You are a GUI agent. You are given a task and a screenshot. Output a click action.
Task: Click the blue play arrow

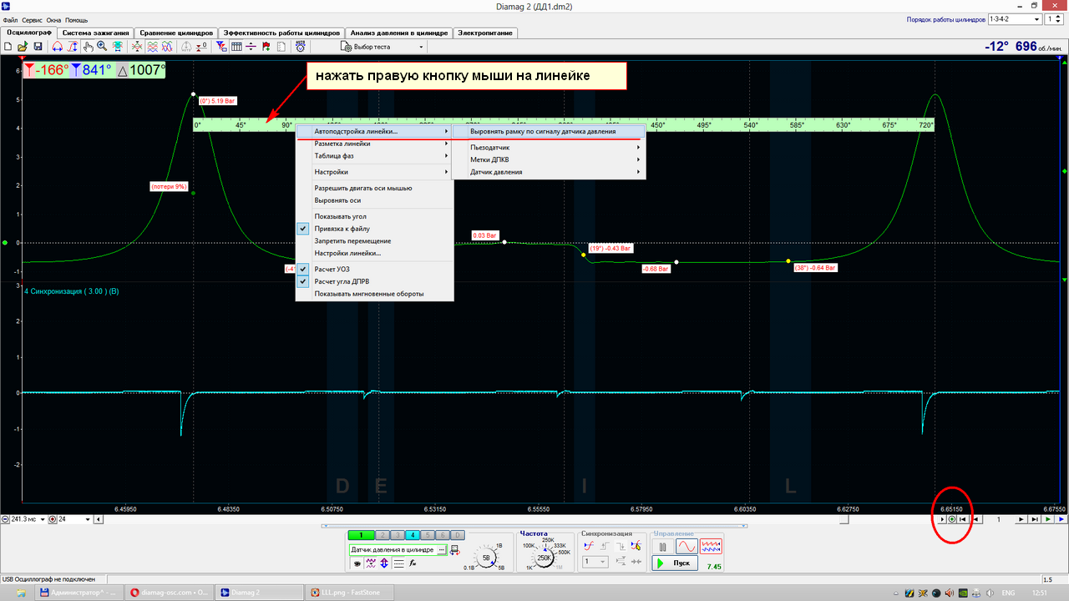1061,519
